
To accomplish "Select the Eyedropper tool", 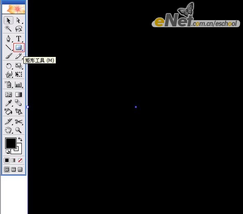I will click(8, 103).
